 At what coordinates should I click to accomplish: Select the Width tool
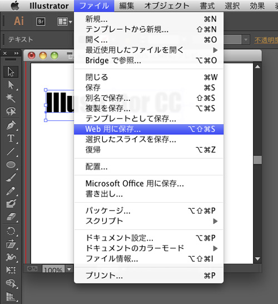(11, 257)
